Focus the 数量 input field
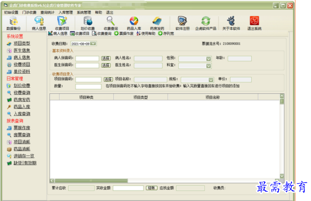Screen dimensions: 311x201 pos(88,87)
